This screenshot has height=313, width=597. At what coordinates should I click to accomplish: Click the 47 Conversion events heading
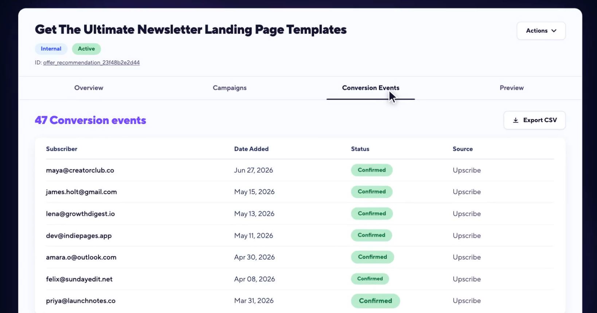point(90,120)
